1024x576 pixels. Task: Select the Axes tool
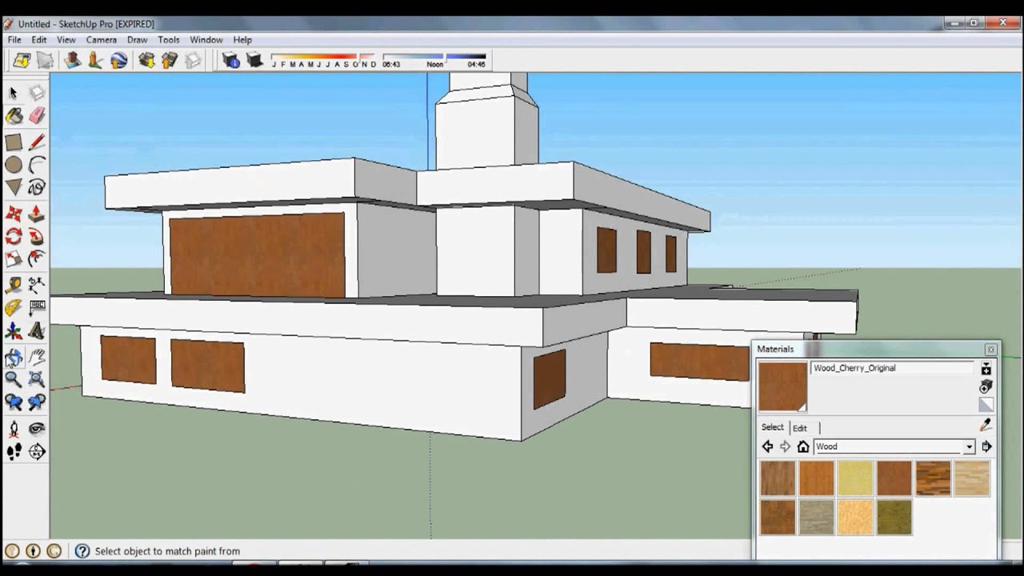(14, 331)
